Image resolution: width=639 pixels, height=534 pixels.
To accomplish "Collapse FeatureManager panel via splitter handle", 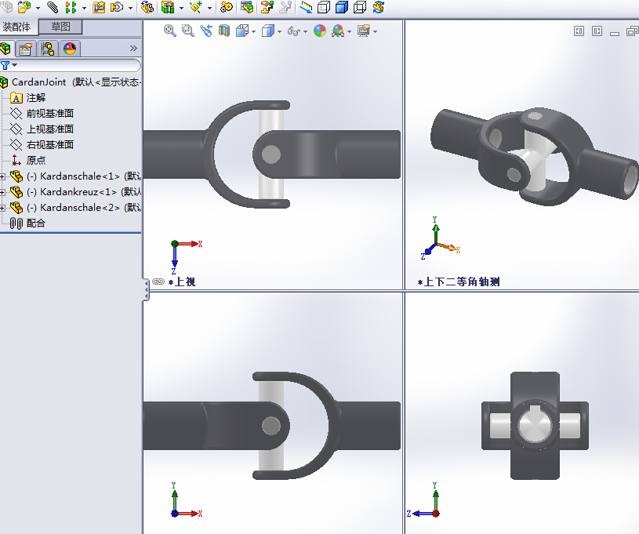I will coord(146,290).
